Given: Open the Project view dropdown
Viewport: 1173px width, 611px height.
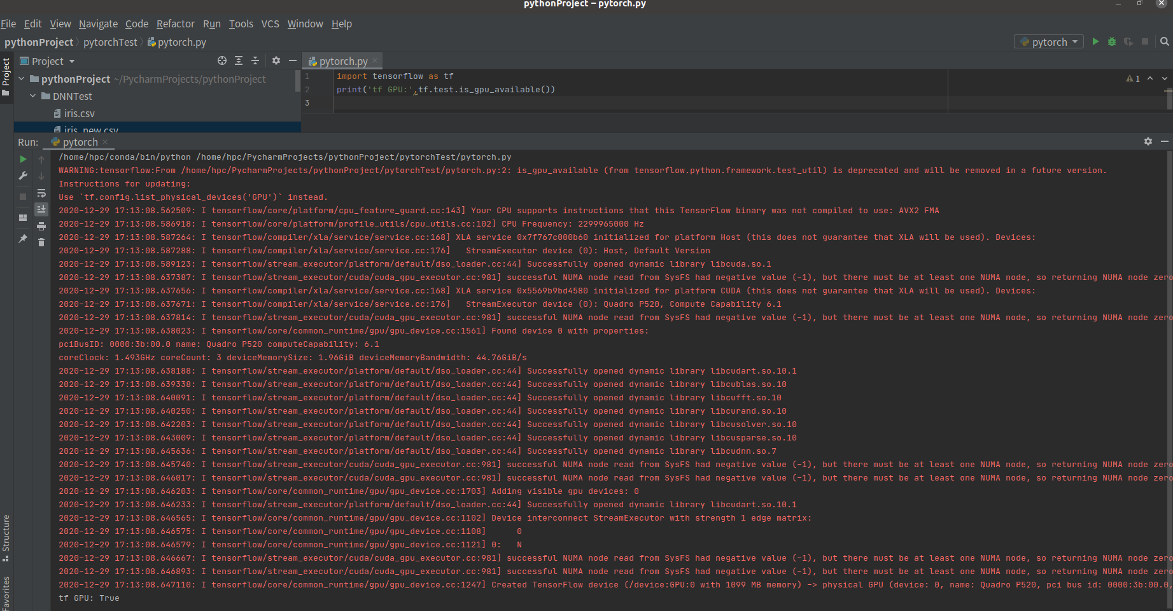Looking at the screenshot, I should (x=48, y=61).
